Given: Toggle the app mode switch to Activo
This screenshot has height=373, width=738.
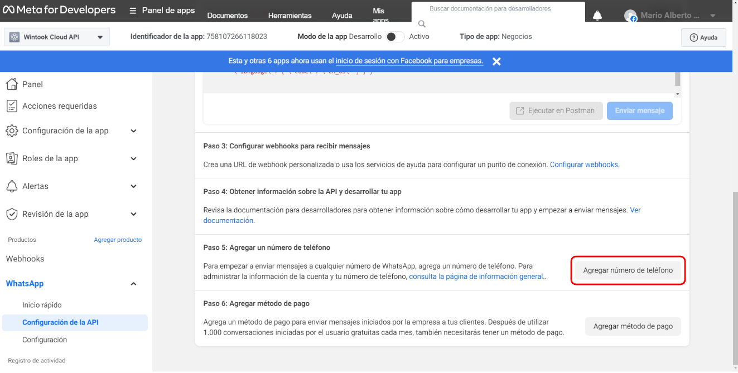Looking at the screenshot, I should tap(395, 37).
